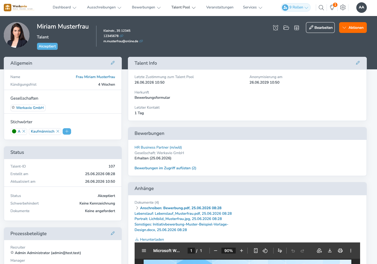Edit the Allgemein card with pencil icon
This screenshot has height=264, width=377.
[113, 63]
